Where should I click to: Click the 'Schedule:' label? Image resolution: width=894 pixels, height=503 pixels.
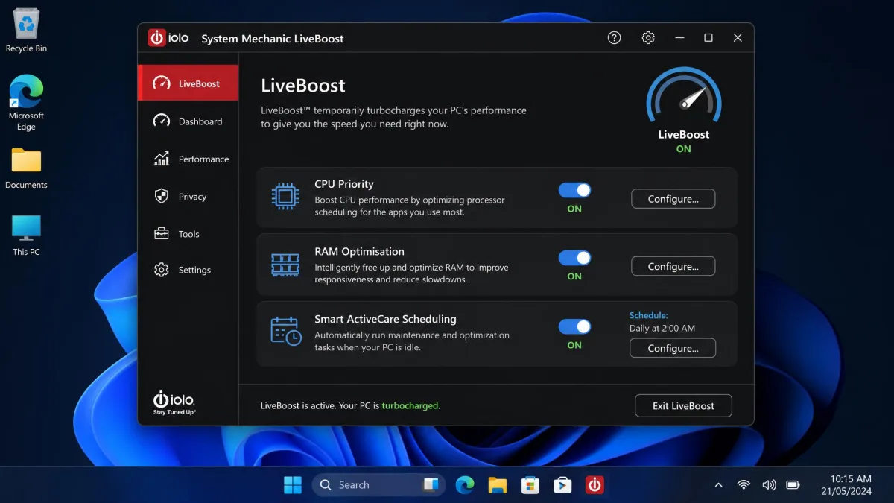[649, 316]
